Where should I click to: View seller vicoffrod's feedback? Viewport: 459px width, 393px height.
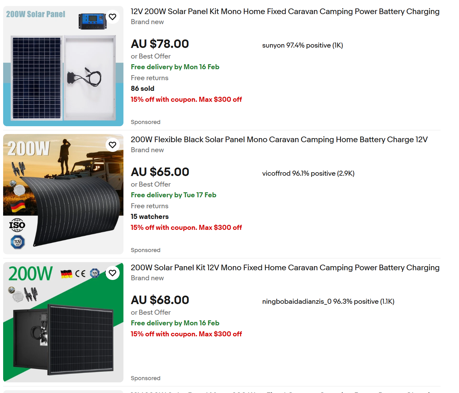coord(308,173)
